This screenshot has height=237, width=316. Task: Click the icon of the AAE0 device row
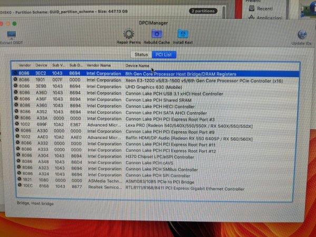pos(17,136)
